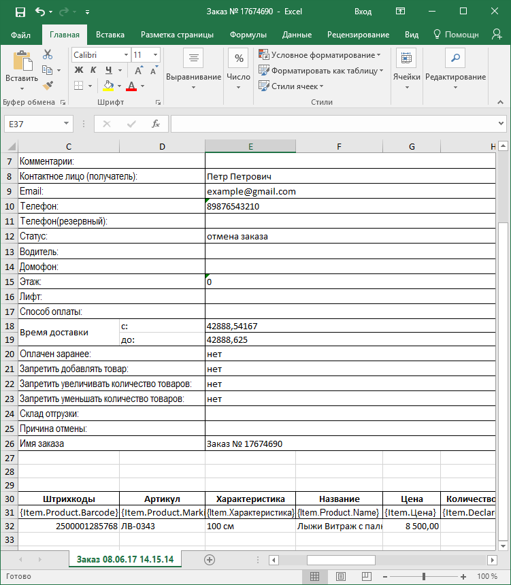Viewport: 511px width, 585px height.
Task: Increase font size with large A icon
Action: (138, 71)
